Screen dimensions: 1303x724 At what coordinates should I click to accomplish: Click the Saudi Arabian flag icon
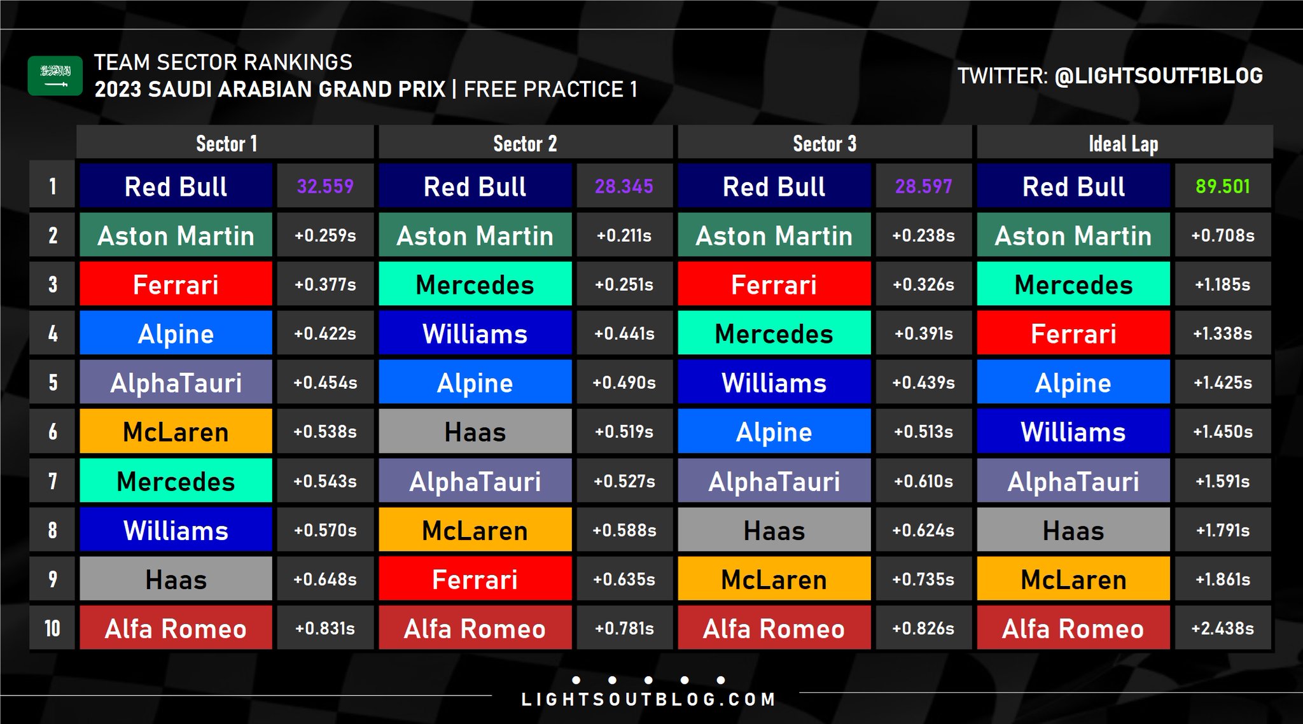pyautogui.click(x=55, y=76)
